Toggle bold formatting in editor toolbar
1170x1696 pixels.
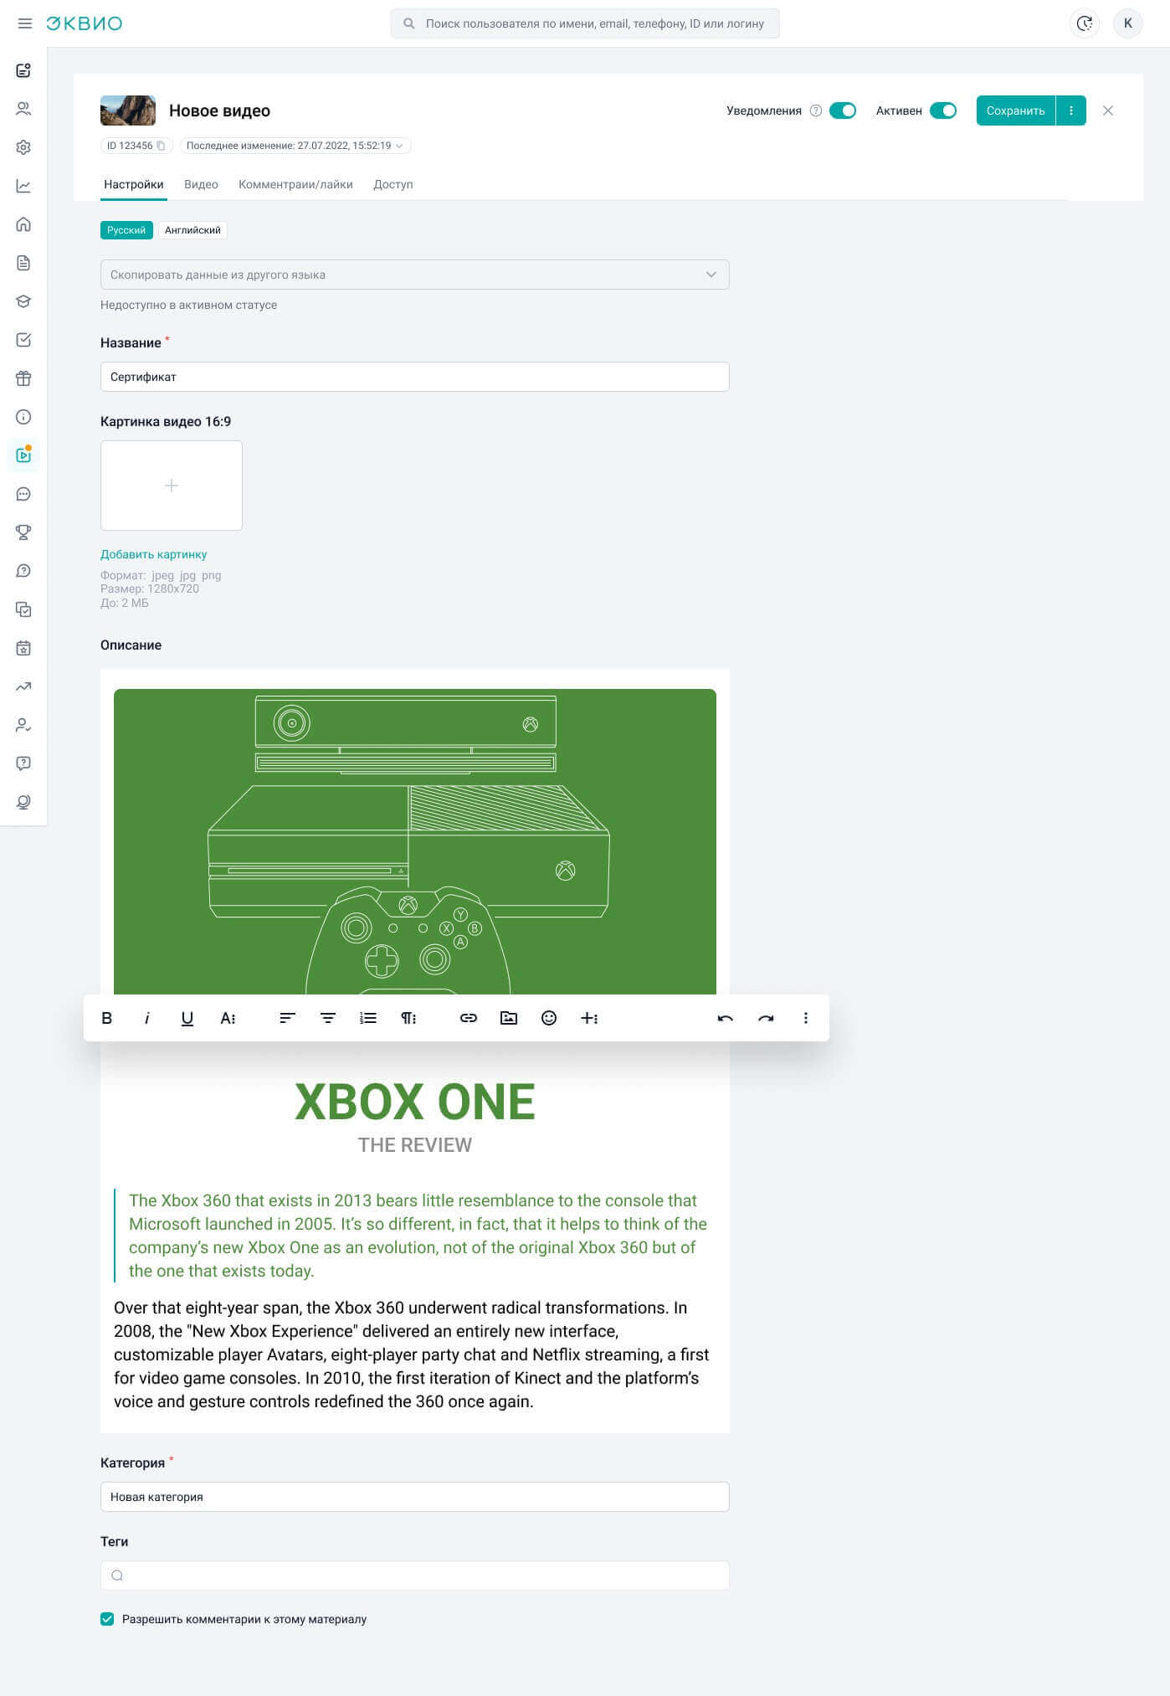pyautogui.click(x=107, y=1018)
